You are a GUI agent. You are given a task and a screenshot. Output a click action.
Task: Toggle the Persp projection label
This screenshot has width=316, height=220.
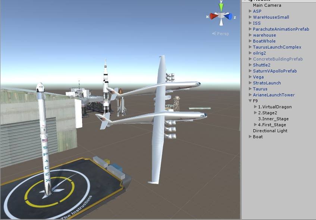click(x=220, y=34)
